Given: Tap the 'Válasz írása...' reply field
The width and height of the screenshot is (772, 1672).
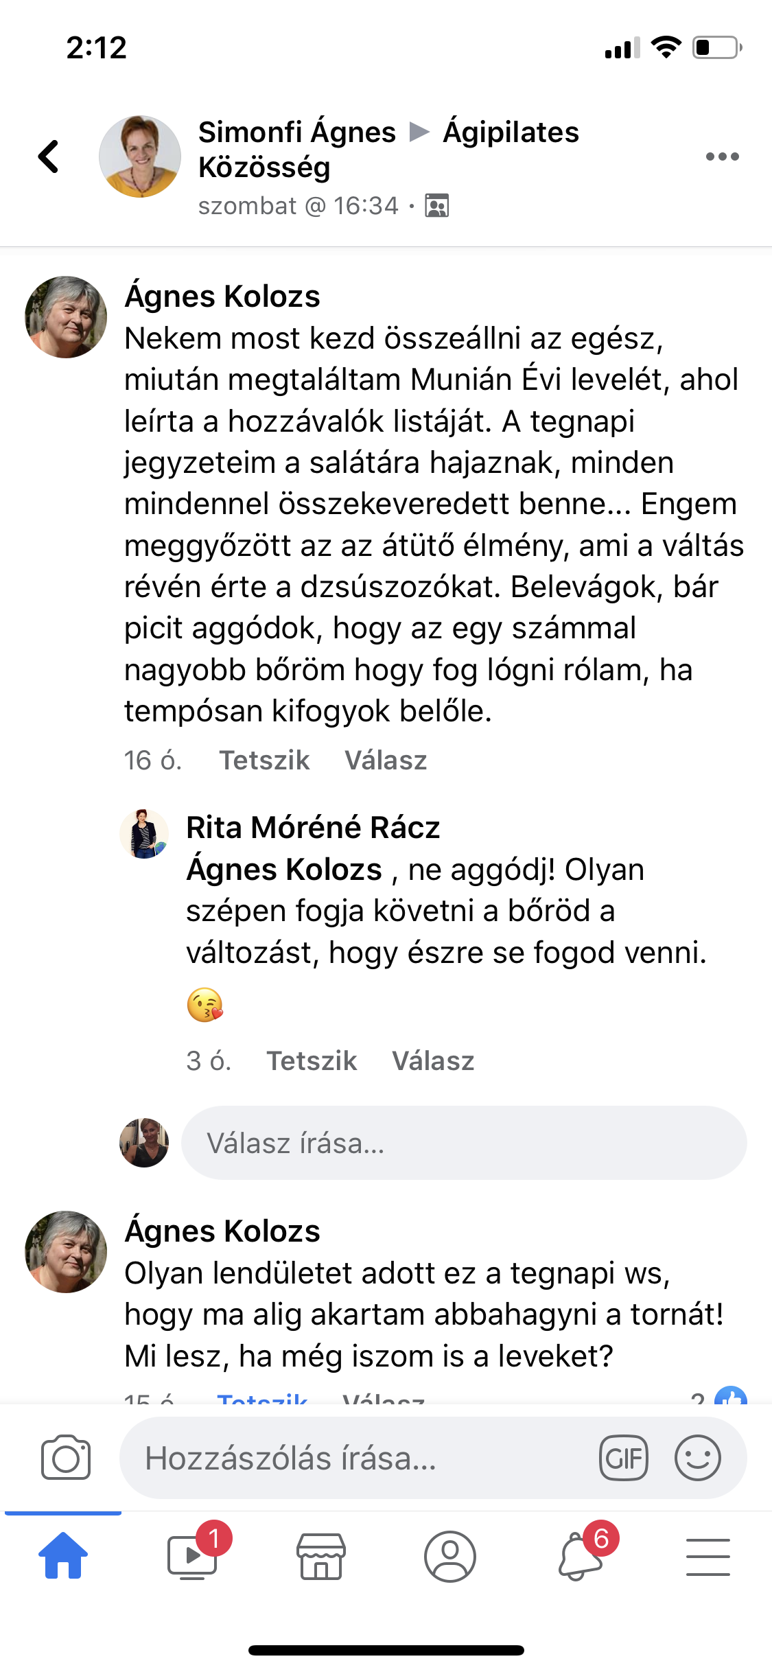Looking at the screenshot, I should click(x=463, y=1143).
